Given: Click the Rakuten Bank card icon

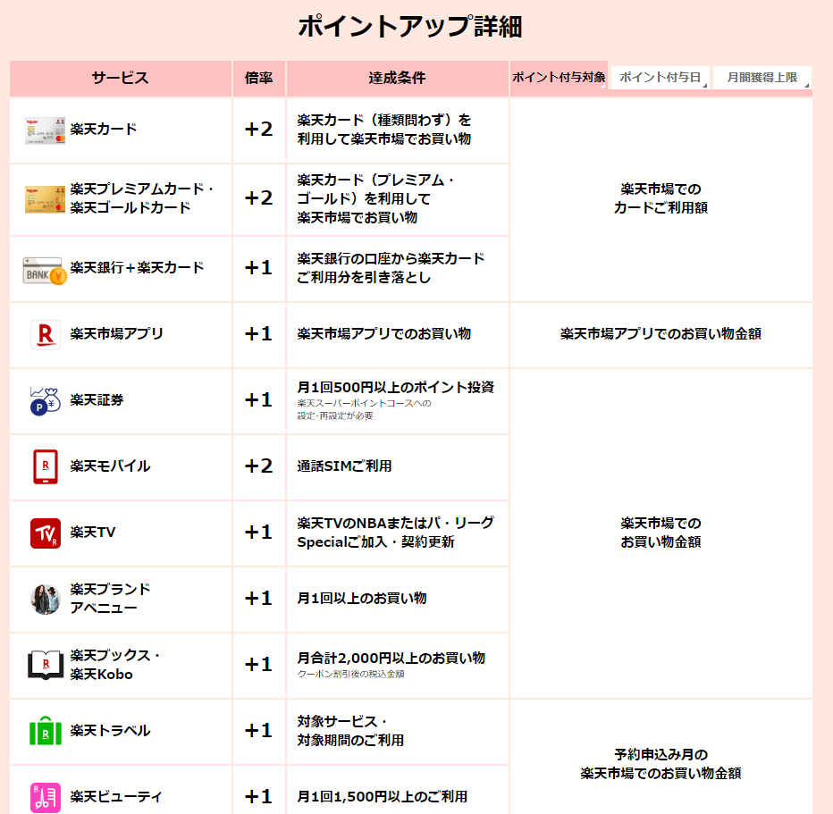Looking at the screenshot, I should coord(45,270).
